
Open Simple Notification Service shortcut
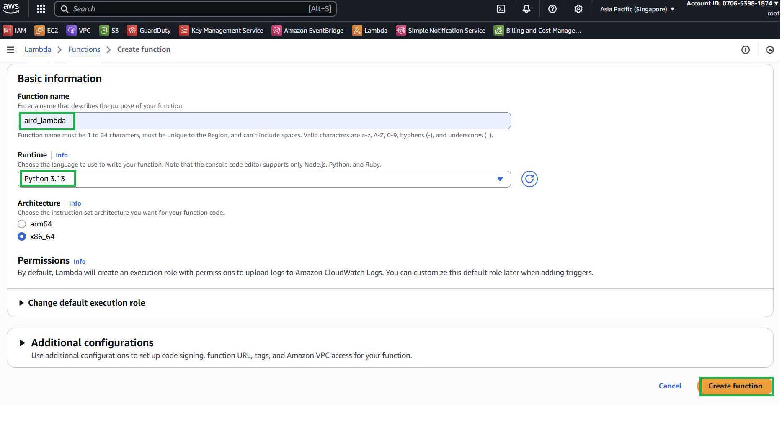point(441,31)
